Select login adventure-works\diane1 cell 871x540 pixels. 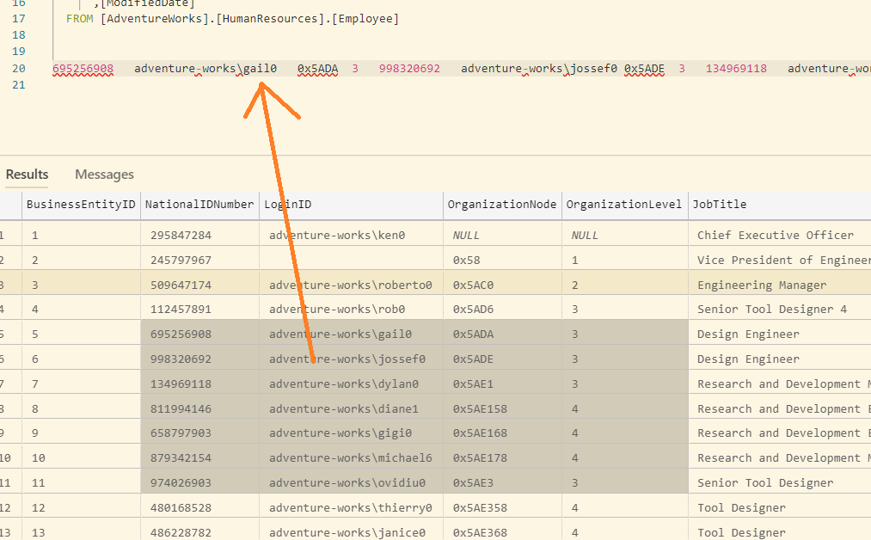pyautogui.click(x=351, y=409)
